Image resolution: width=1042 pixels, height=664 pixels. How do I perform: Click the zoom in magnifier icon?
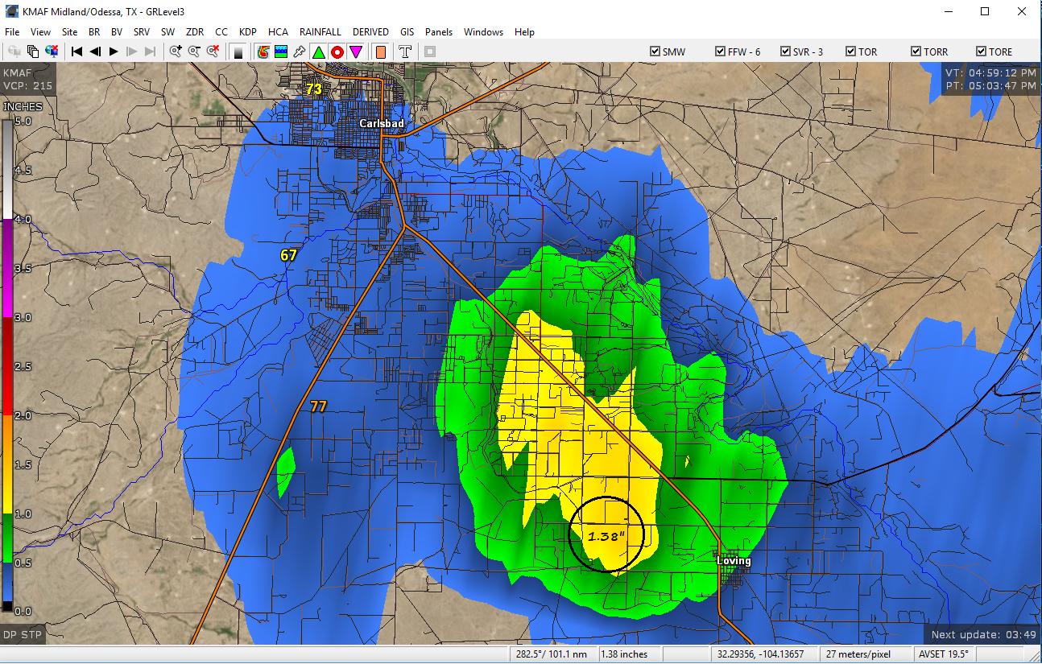tap(175, 51)
